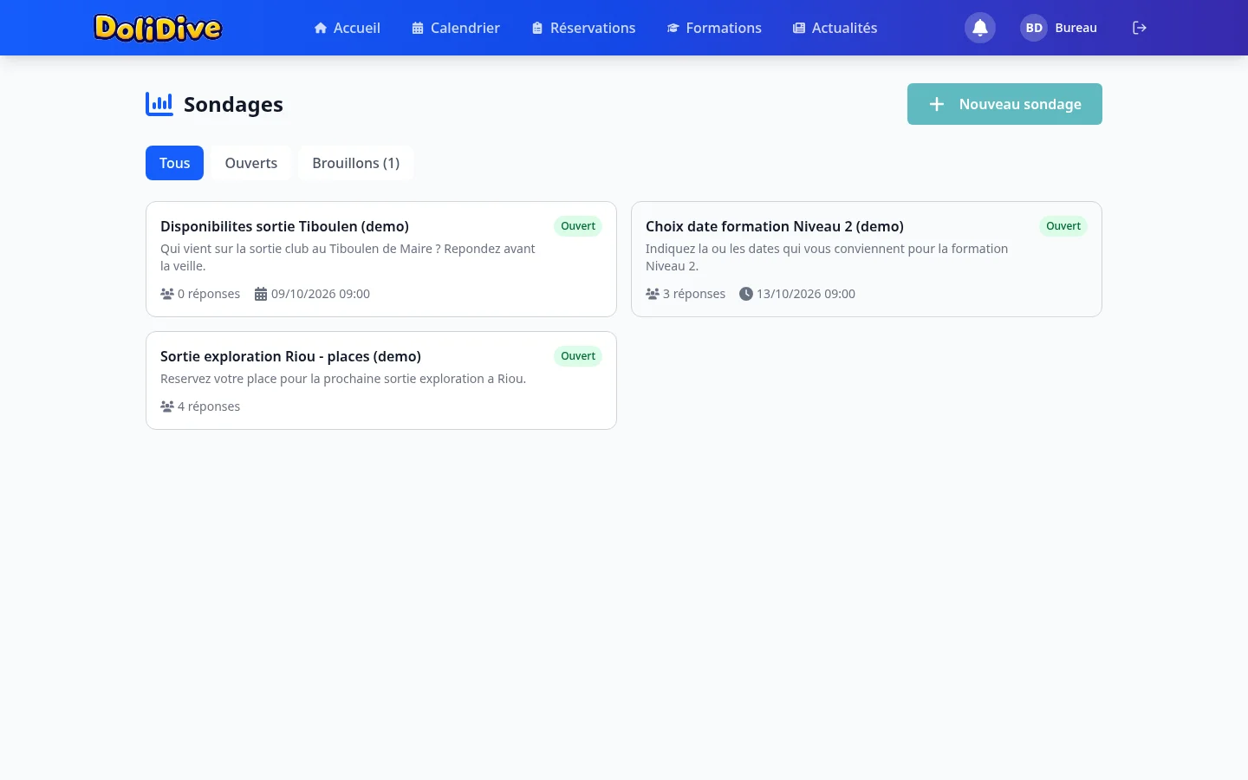The height and width of the screenshot is (780, 1248).
Task: Click the home icon beside Accueil
Action: 321,28
